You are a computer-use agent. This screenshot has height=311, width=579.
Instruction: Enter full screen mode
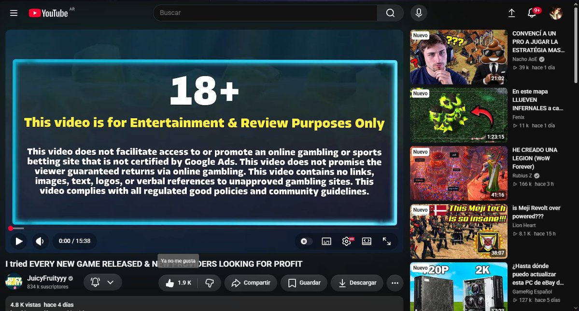387,241
